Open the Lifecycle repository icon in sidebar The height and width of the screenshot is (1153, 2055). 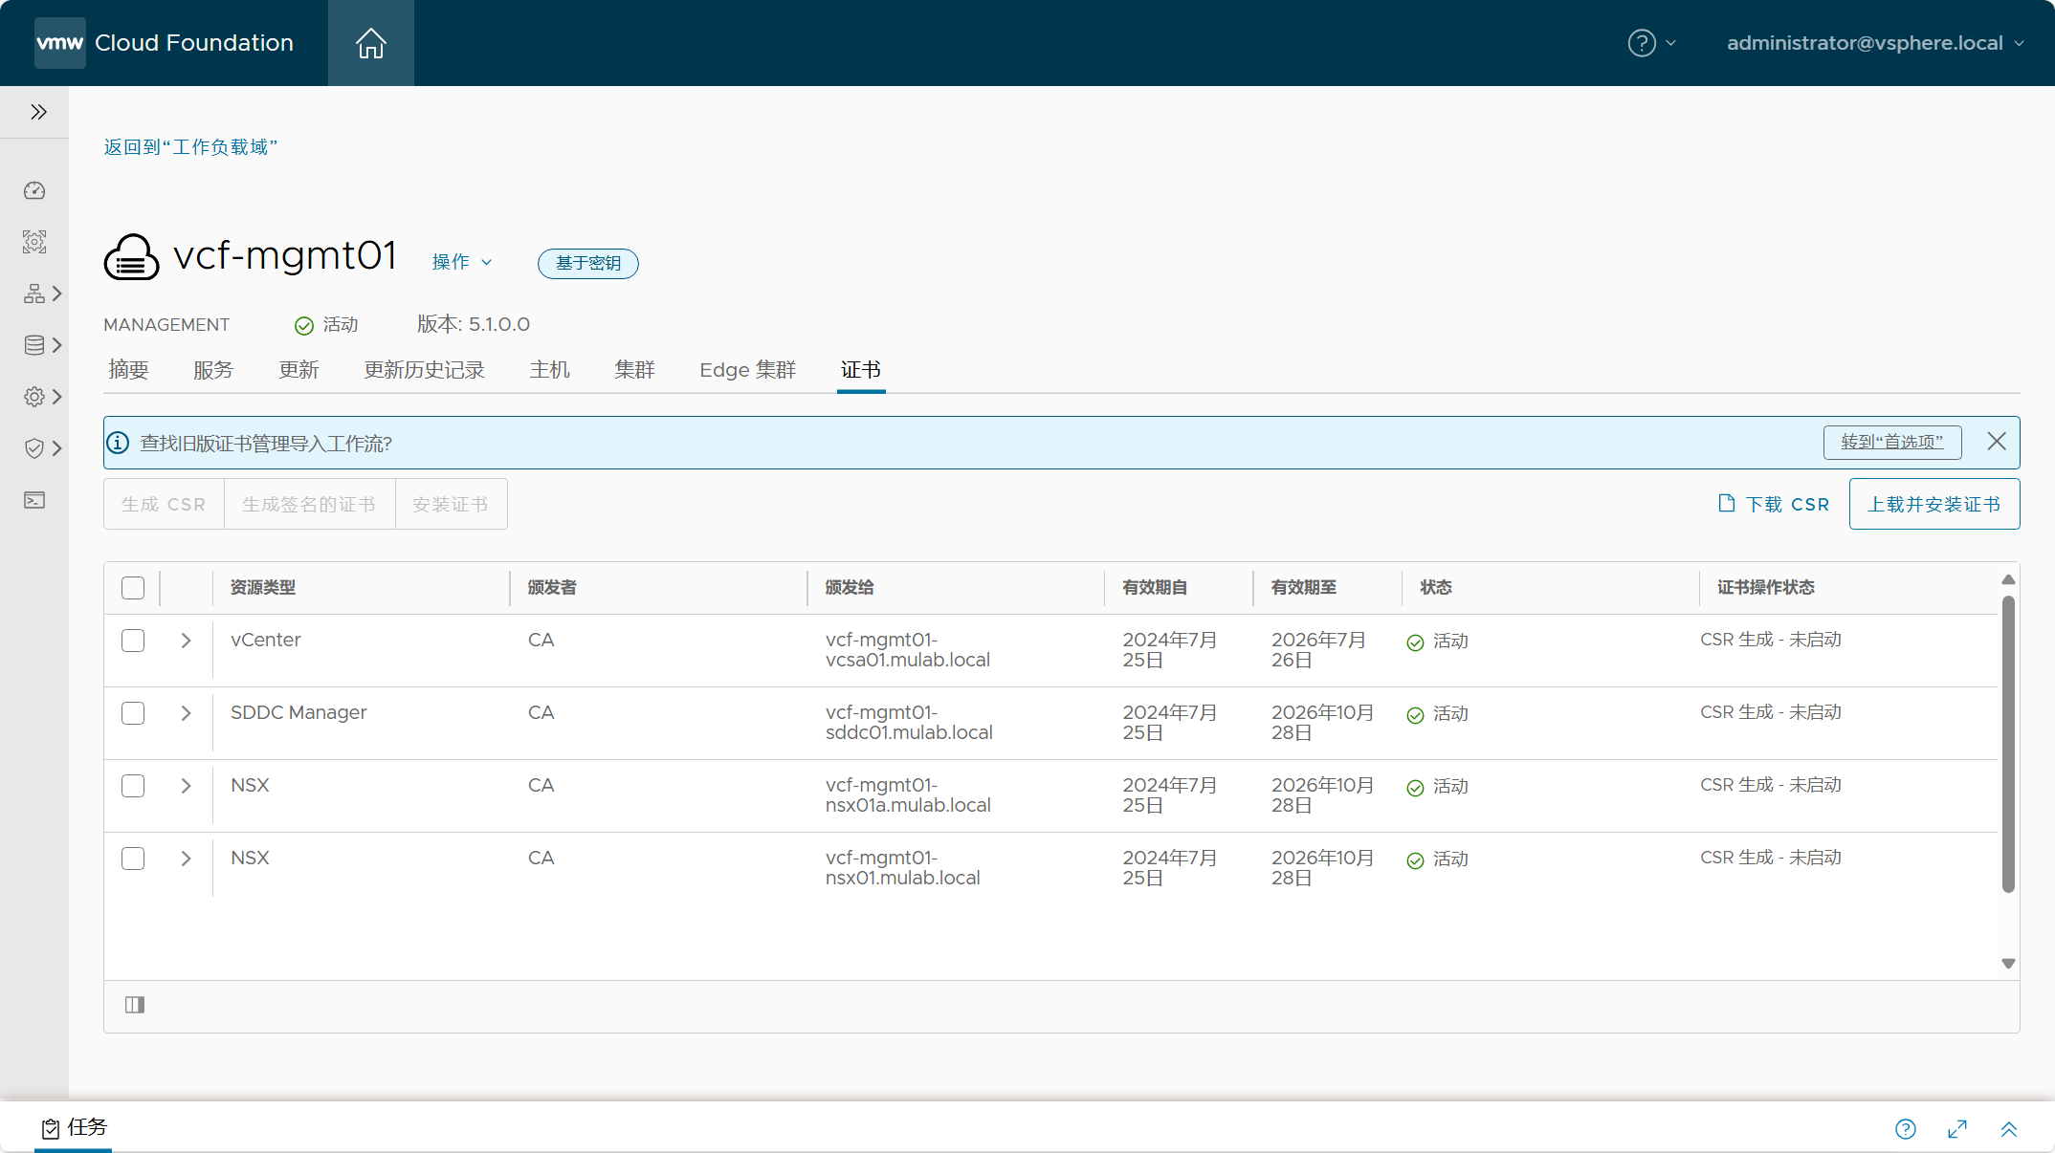(34, 345)
